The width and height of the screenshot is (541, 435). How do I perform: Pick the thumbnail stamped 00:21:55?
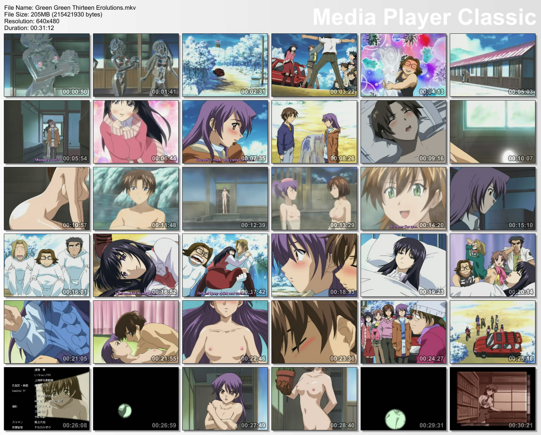coord(136,332)
